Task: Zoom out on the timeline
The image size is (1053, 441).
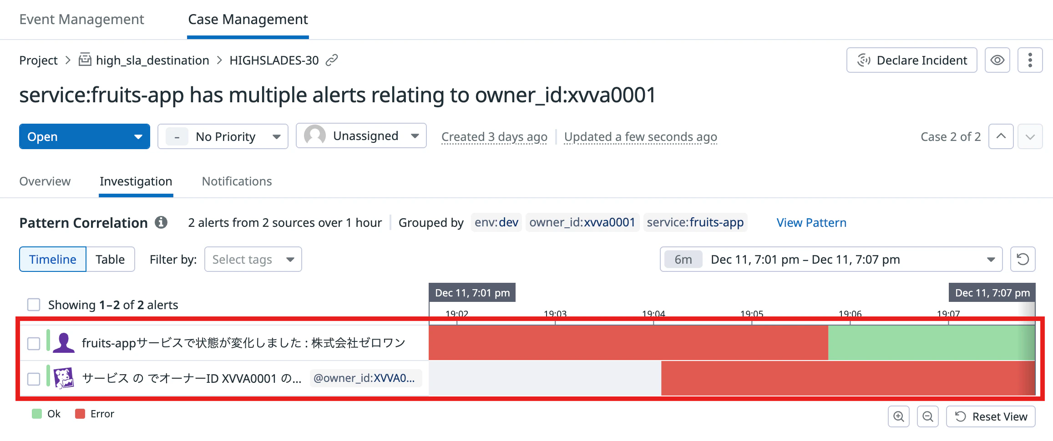Action: pyautogui.click(x=927, y=416)
